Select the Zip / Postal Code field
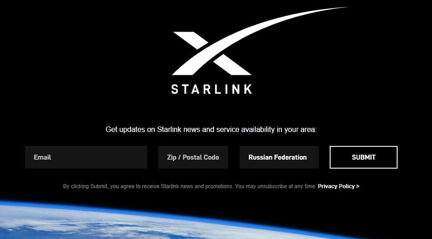 (193, 157)
